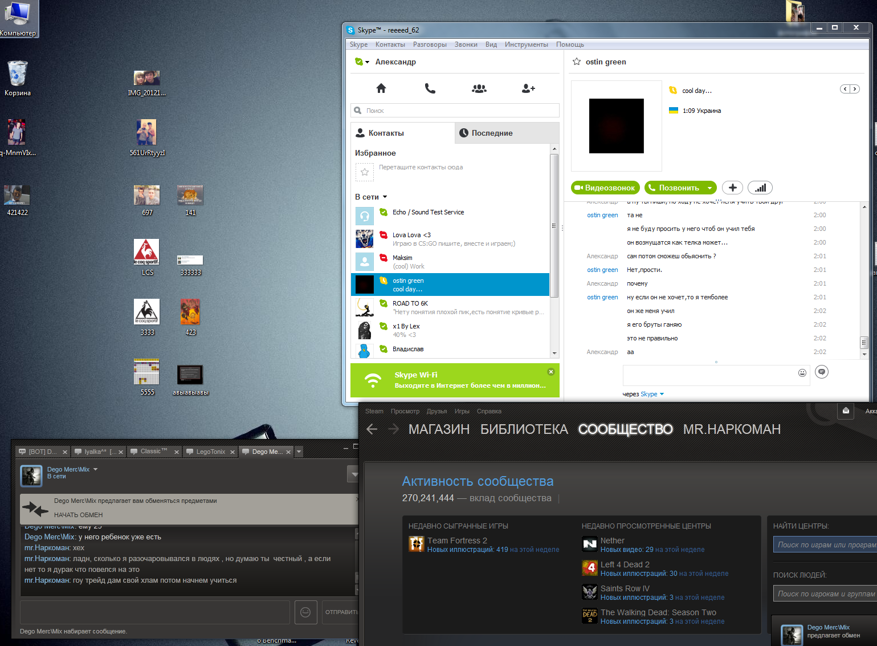Open dropdown arrow on Позвонить button
This screenshot has height=646, width=877.
[x=709, y=188]
